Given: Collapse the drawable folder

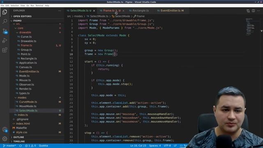Looking at the screenshot, I should (x=37, y=32).
